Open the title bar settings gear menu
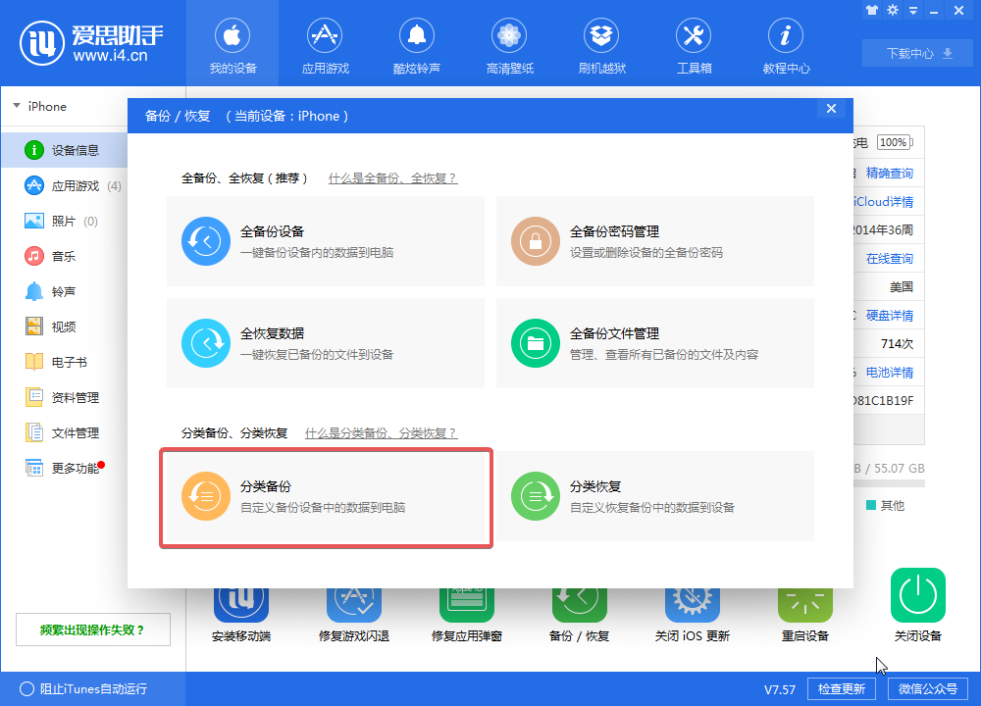The height and width of the screenshot is (706, 981). [894, 11]
